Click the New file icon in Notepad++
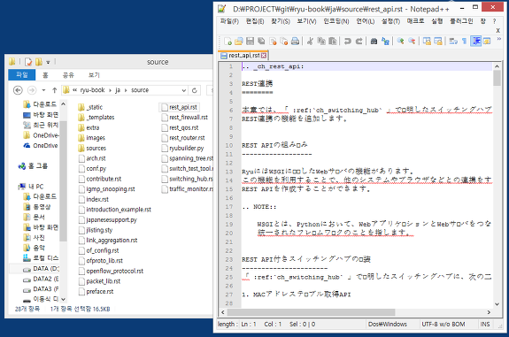Viewport: 509px width, 337px height. coord(228,42)
